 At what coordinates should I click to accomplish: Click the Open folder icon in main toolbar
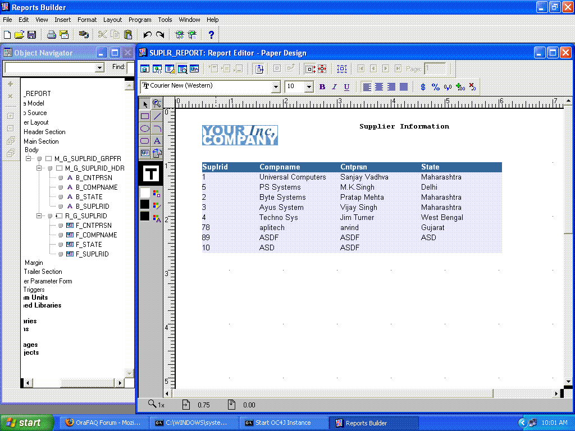(20, 35)
